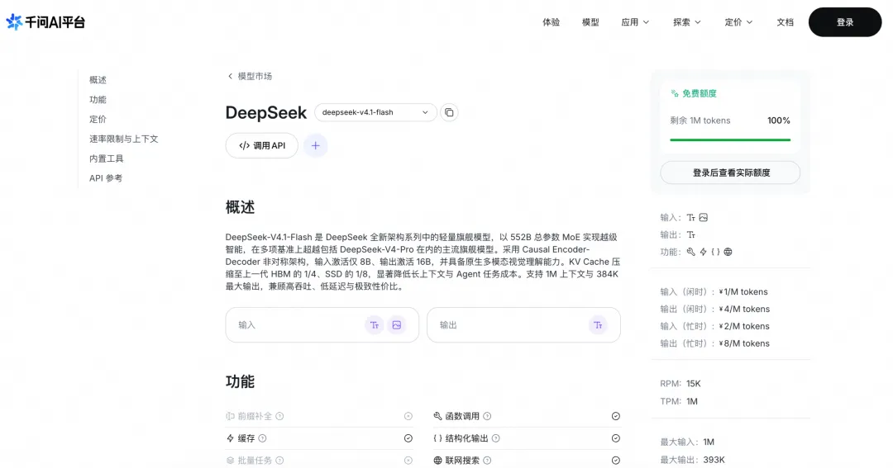Viewport: 893px width, 468px height.
Task: Copy the model name with the copy icon
Action: [449, 112]
